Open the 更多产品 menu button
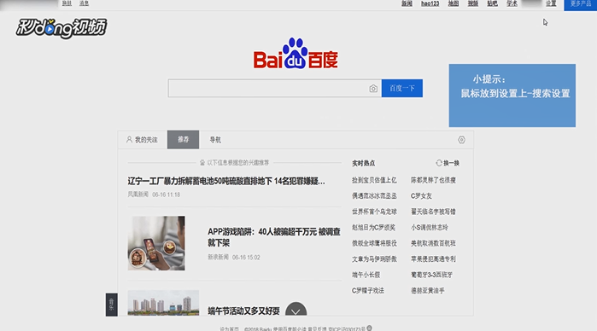Image resolution: width=597 pixels, height=331 pixels. pyautogui.click(x=580, y=4)
